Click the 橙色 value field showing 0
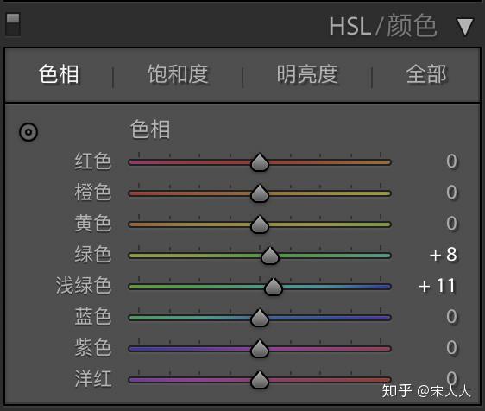485x411 pixels. click(x=451, y=193)
